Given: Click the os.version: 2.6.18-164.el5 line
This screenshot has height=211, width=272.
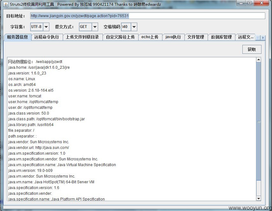Looking at the screenshot, I should pos(31,90).
